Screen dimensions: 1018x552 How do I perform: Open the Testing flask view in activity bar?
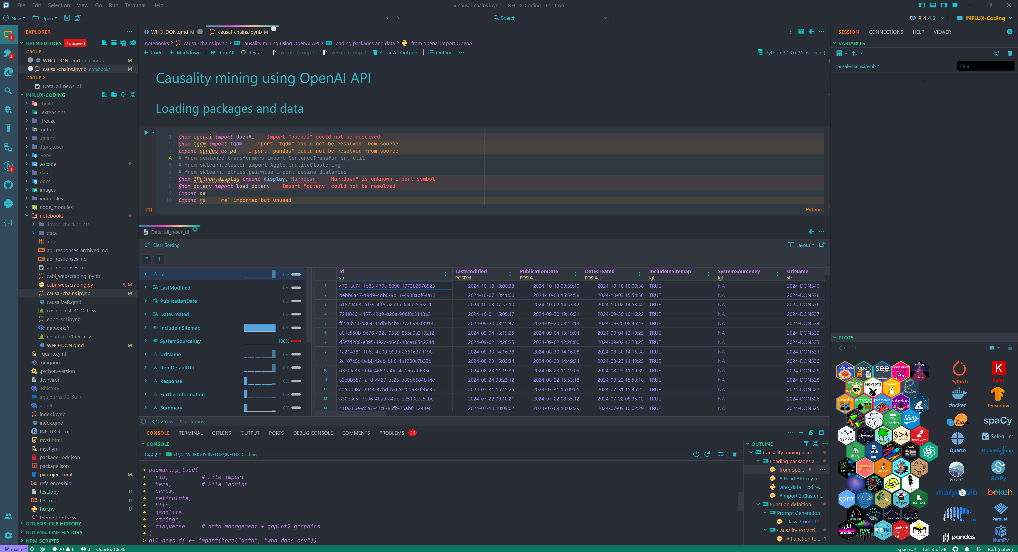pos(8,128)
